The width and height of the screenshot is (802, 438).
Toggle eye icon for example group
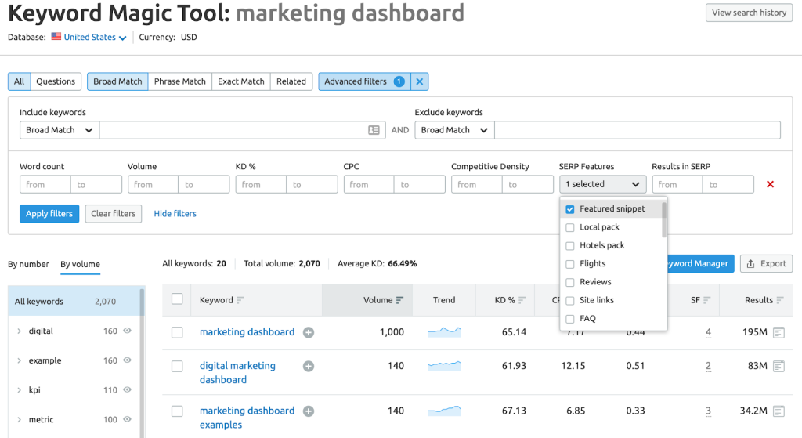pos(128,360)
